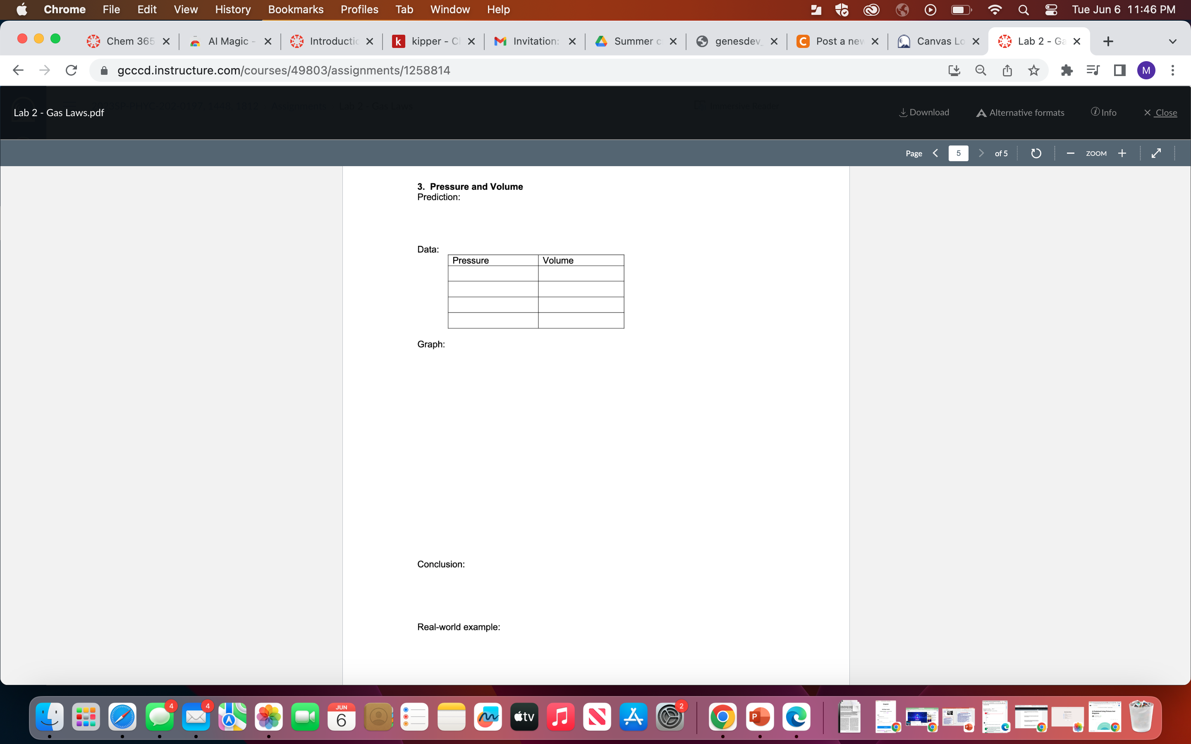Toggle the Chrome extensions icon
Image resolution: width=1191 pixels, height=744 pixels.
[x=1067, y=70]
